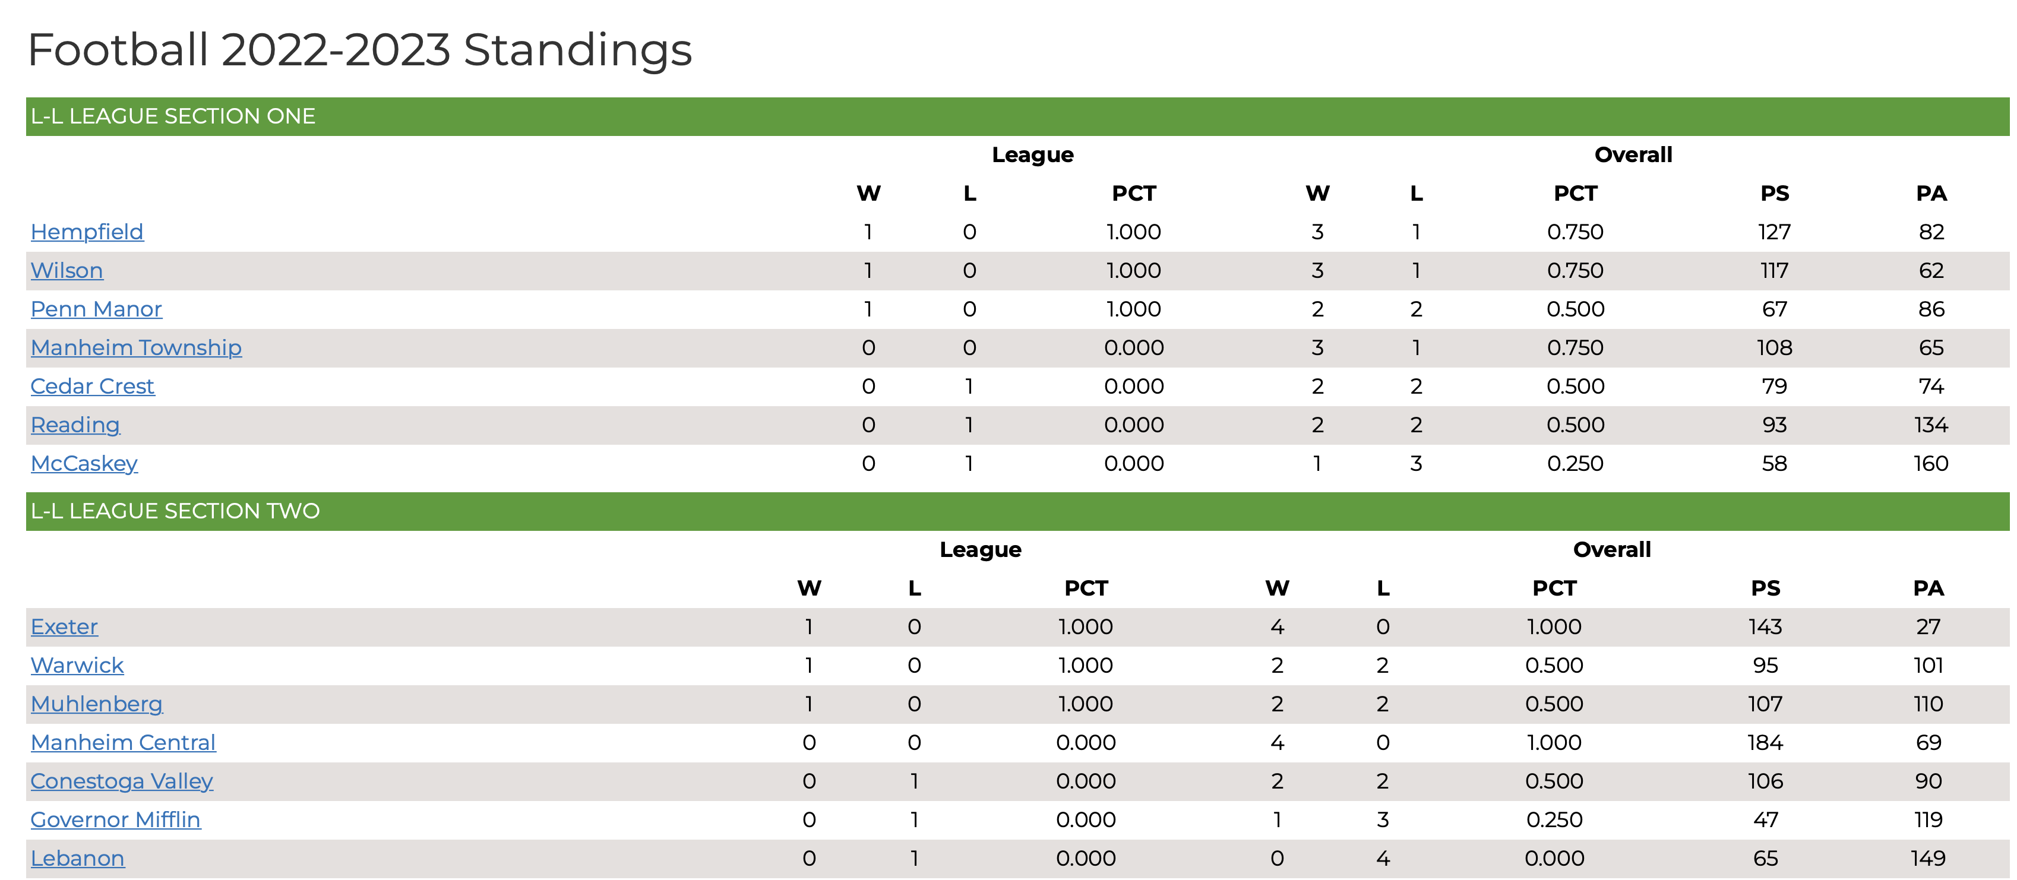Go to the Warwick team page
This screenshot has width=2017, height=880.
coord(77,664)
